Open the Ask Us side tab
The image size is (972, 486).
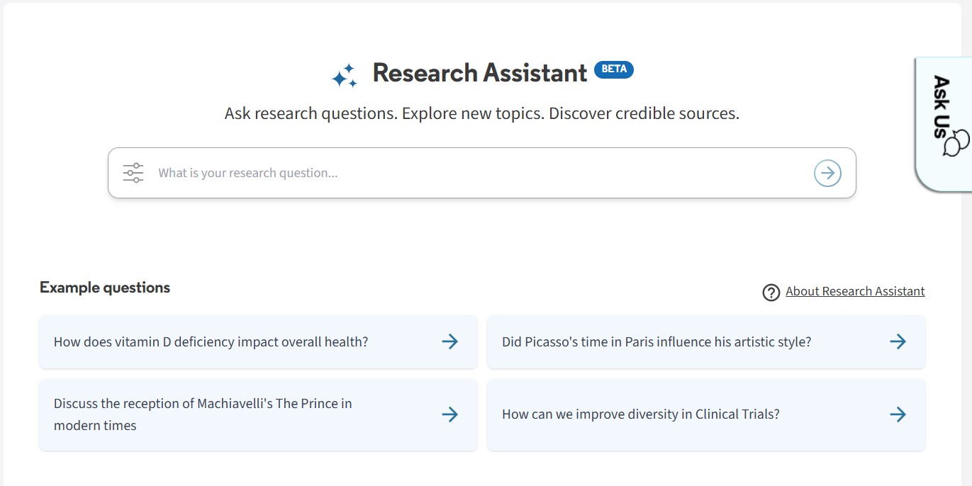point(943,113)
